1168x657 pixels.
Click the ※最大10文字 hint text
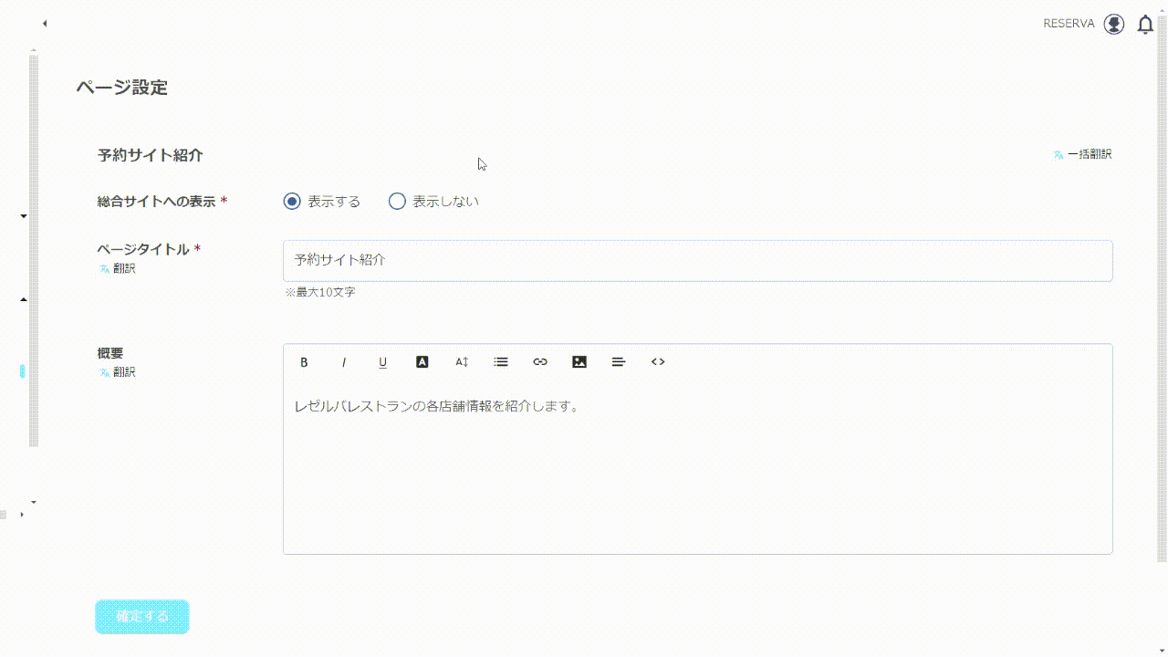click(x=319, y=293)
